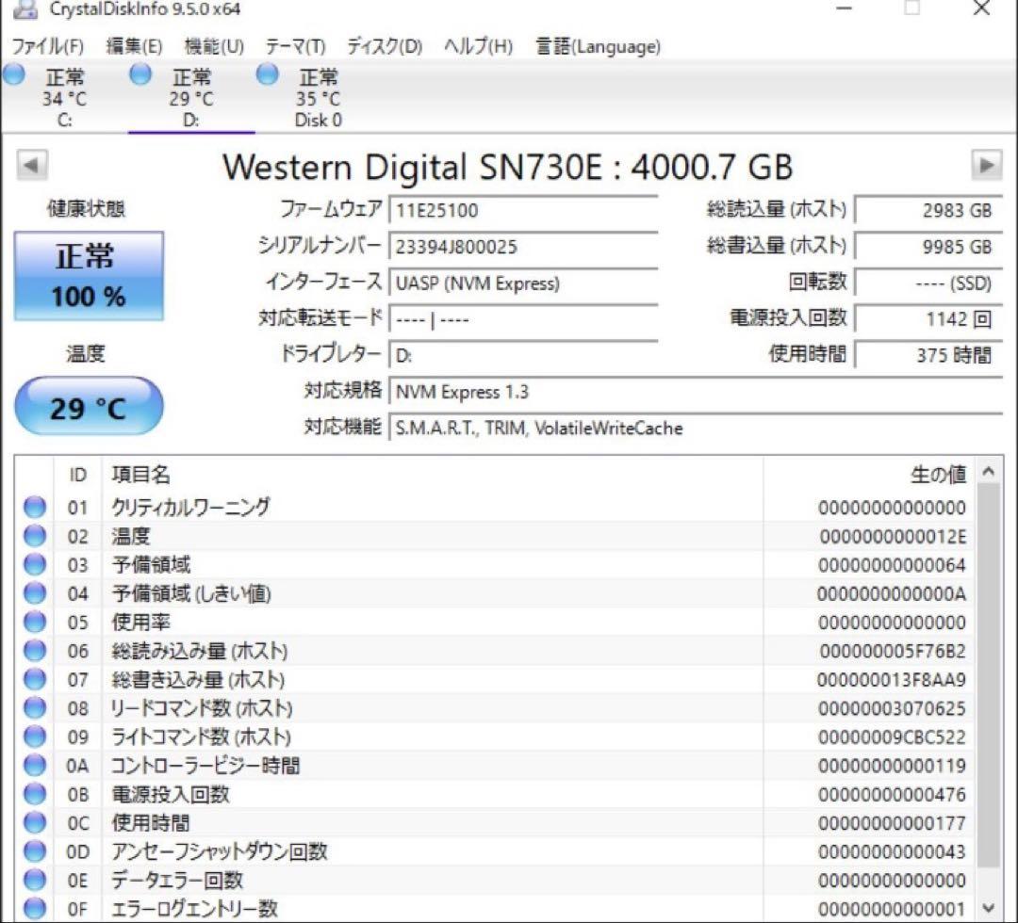
Task: Click the drive letter field D:
Action: pos(523,356)
